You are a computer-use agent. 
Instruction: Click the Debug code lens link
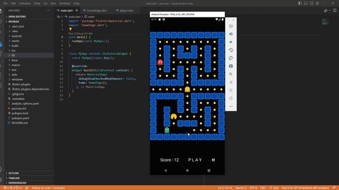click(79, 34)
